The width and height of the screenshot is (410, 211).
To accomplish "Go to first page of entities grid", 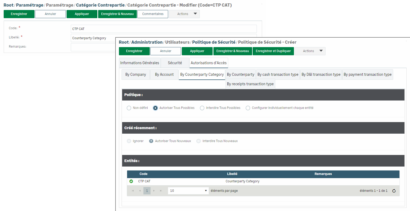I will click(x=133, y=191).
